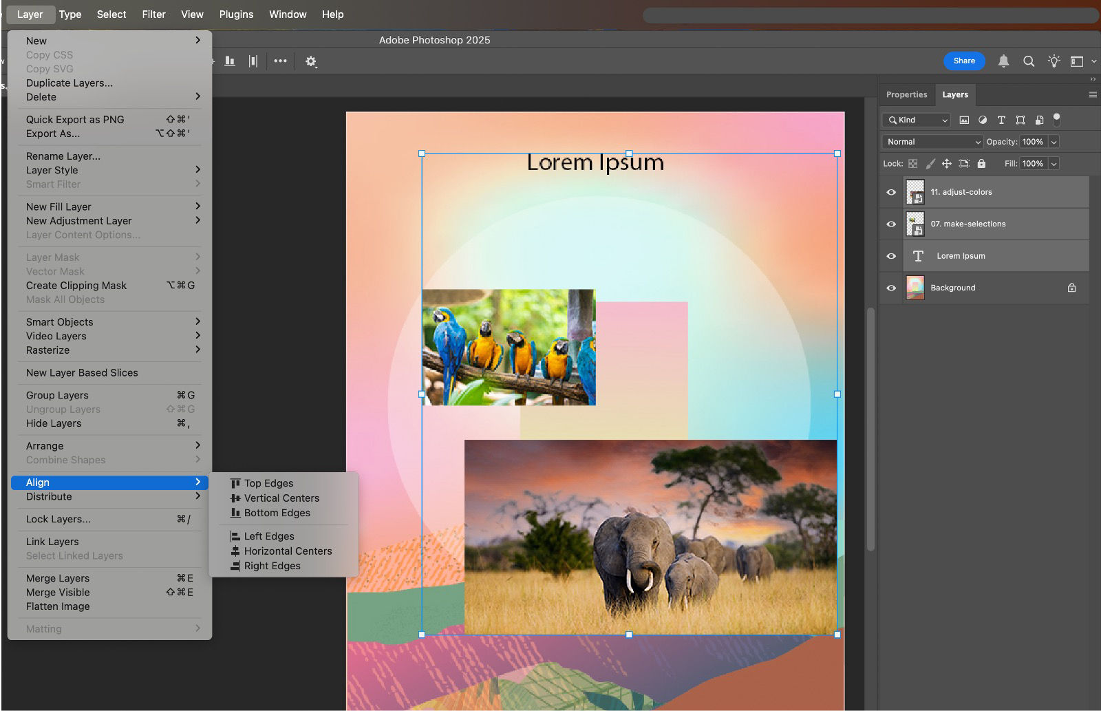Click the lock all icon for the layer
The image size is (1101, 711).
pos(981,164)
